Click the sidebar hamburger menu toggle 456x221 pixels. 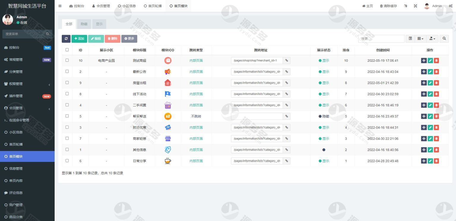pyautogui.click(x=60, y=6)
